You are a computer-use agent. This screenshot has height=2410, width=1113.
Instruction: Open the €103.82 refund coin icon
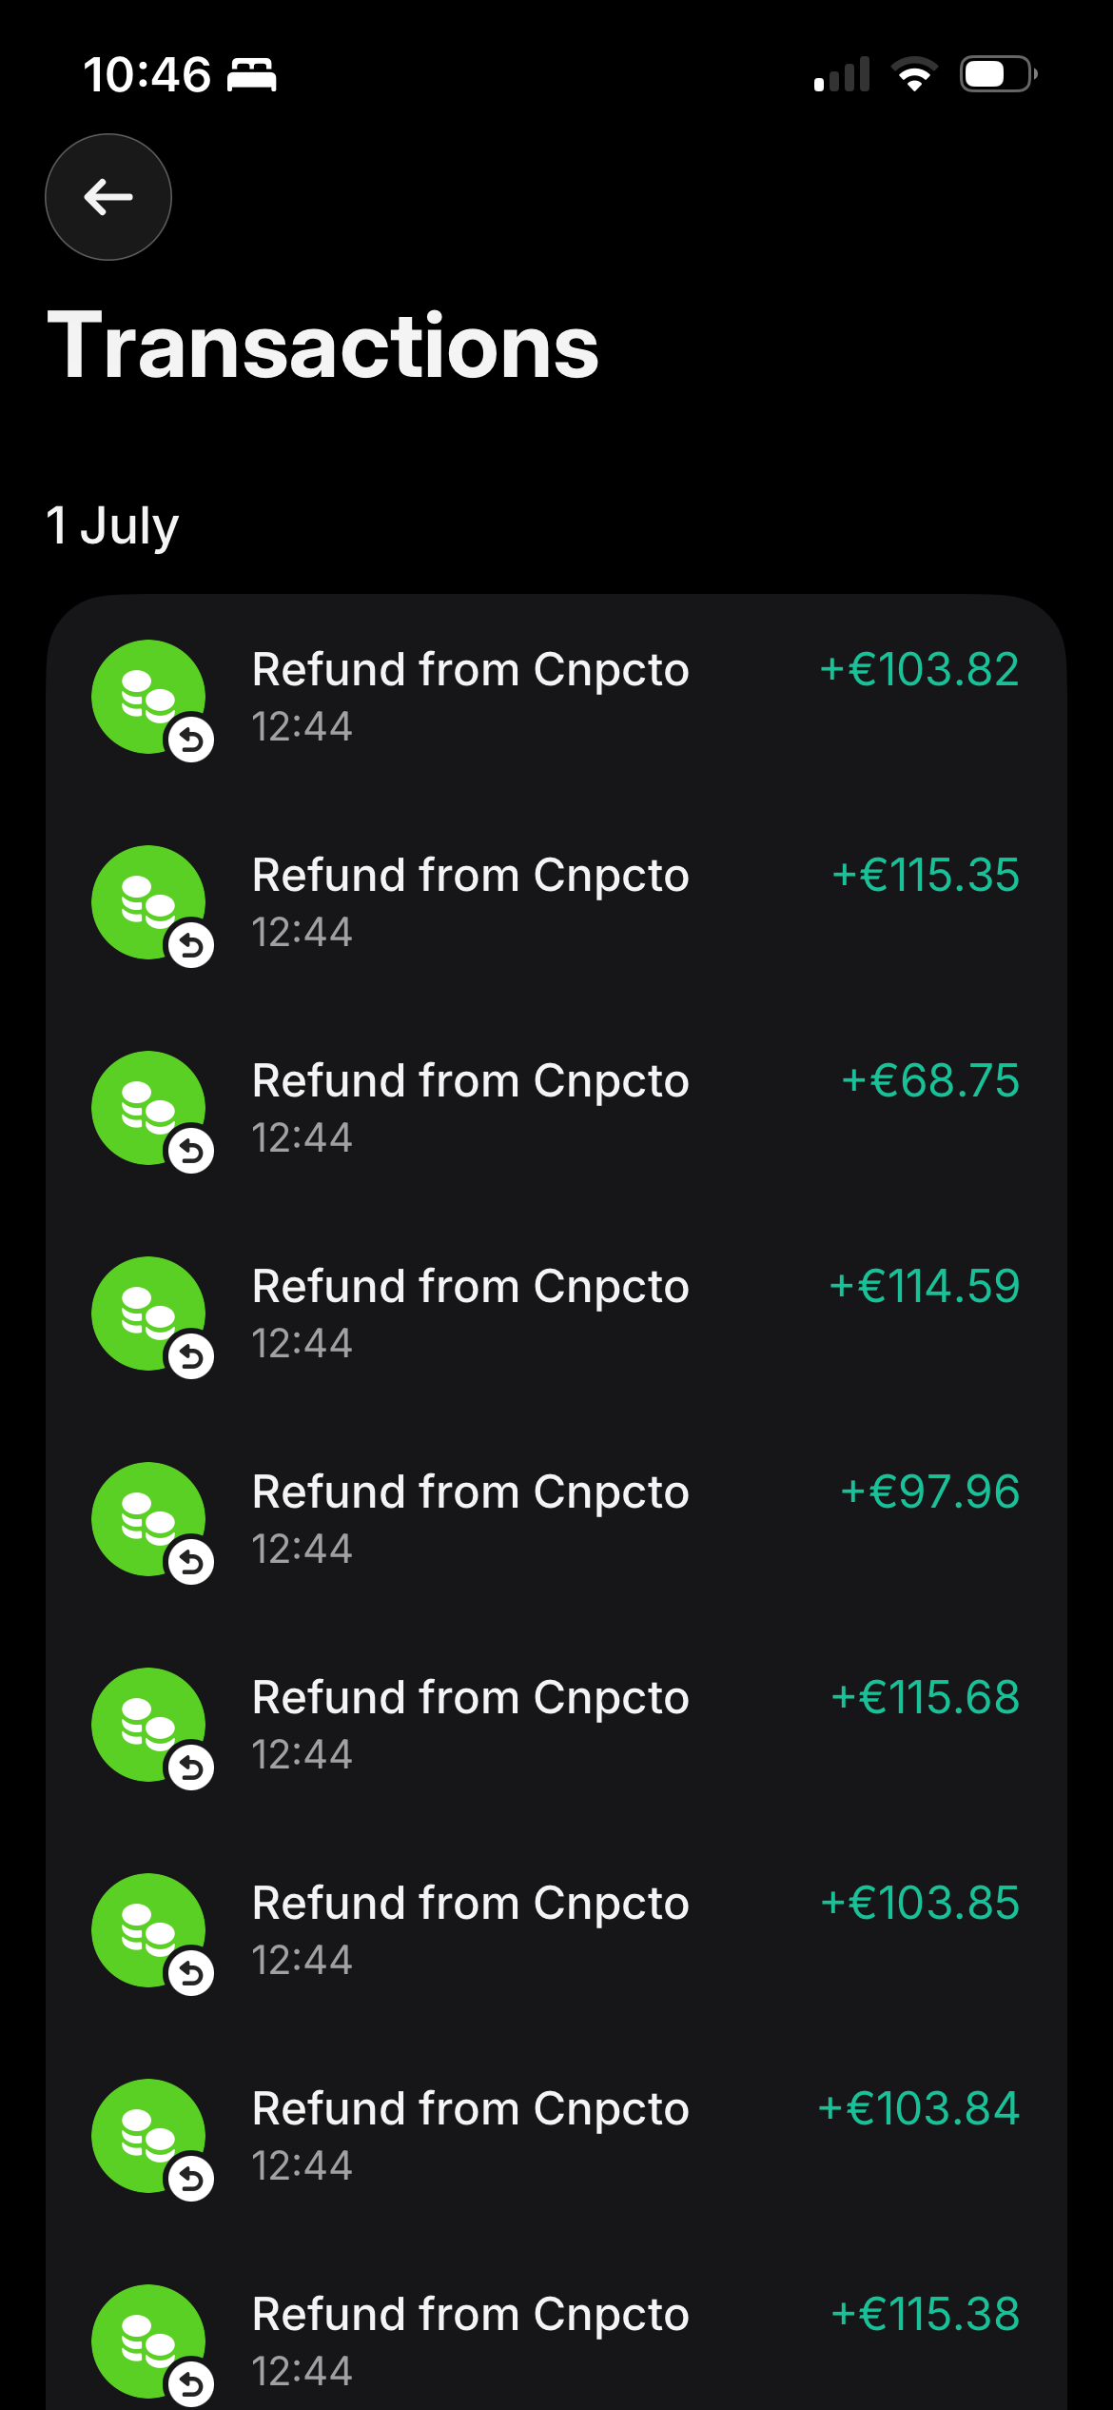click(148, 697)
